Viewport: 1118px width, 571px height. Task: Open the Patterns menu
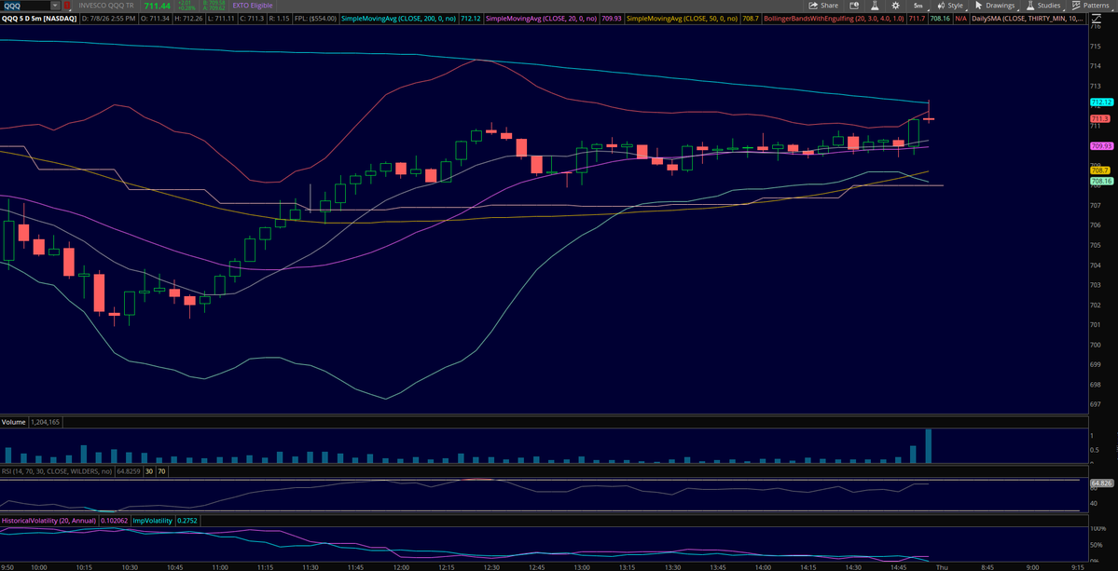[1090, 5]
